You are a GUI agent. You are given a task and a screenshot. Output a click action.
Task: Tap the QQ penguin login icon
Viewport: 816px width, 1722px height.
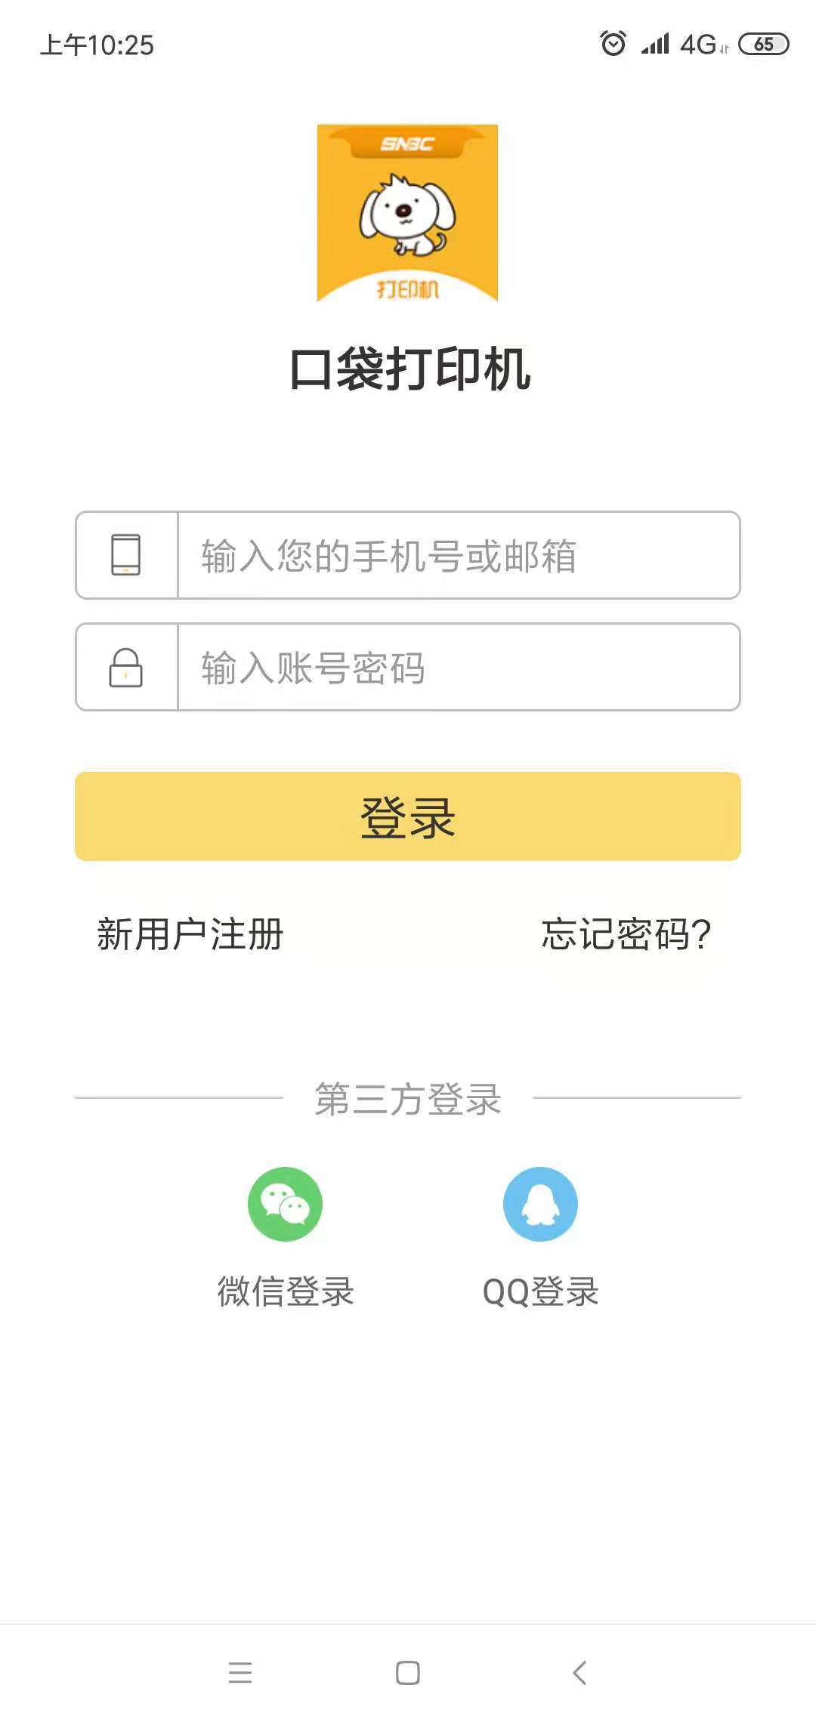pos(540,1204)
